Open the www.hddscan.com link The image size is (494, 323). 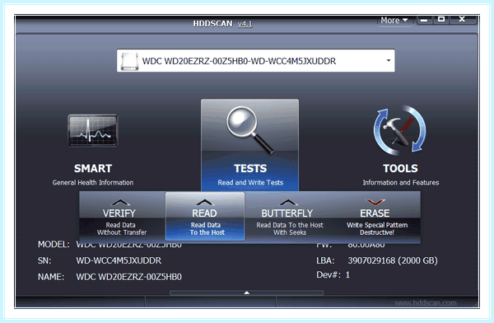point(426,303)
